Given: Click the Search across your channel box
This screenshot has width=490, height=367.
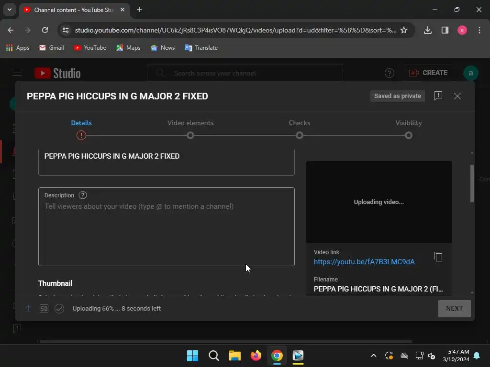Looking at the screenshot, I should click(x=245, y=73).
